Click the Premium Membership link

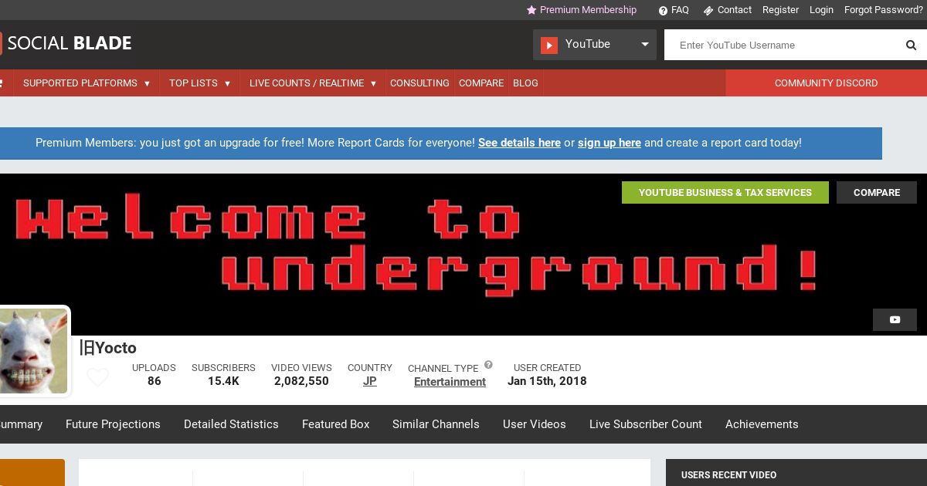pos(588,10)
